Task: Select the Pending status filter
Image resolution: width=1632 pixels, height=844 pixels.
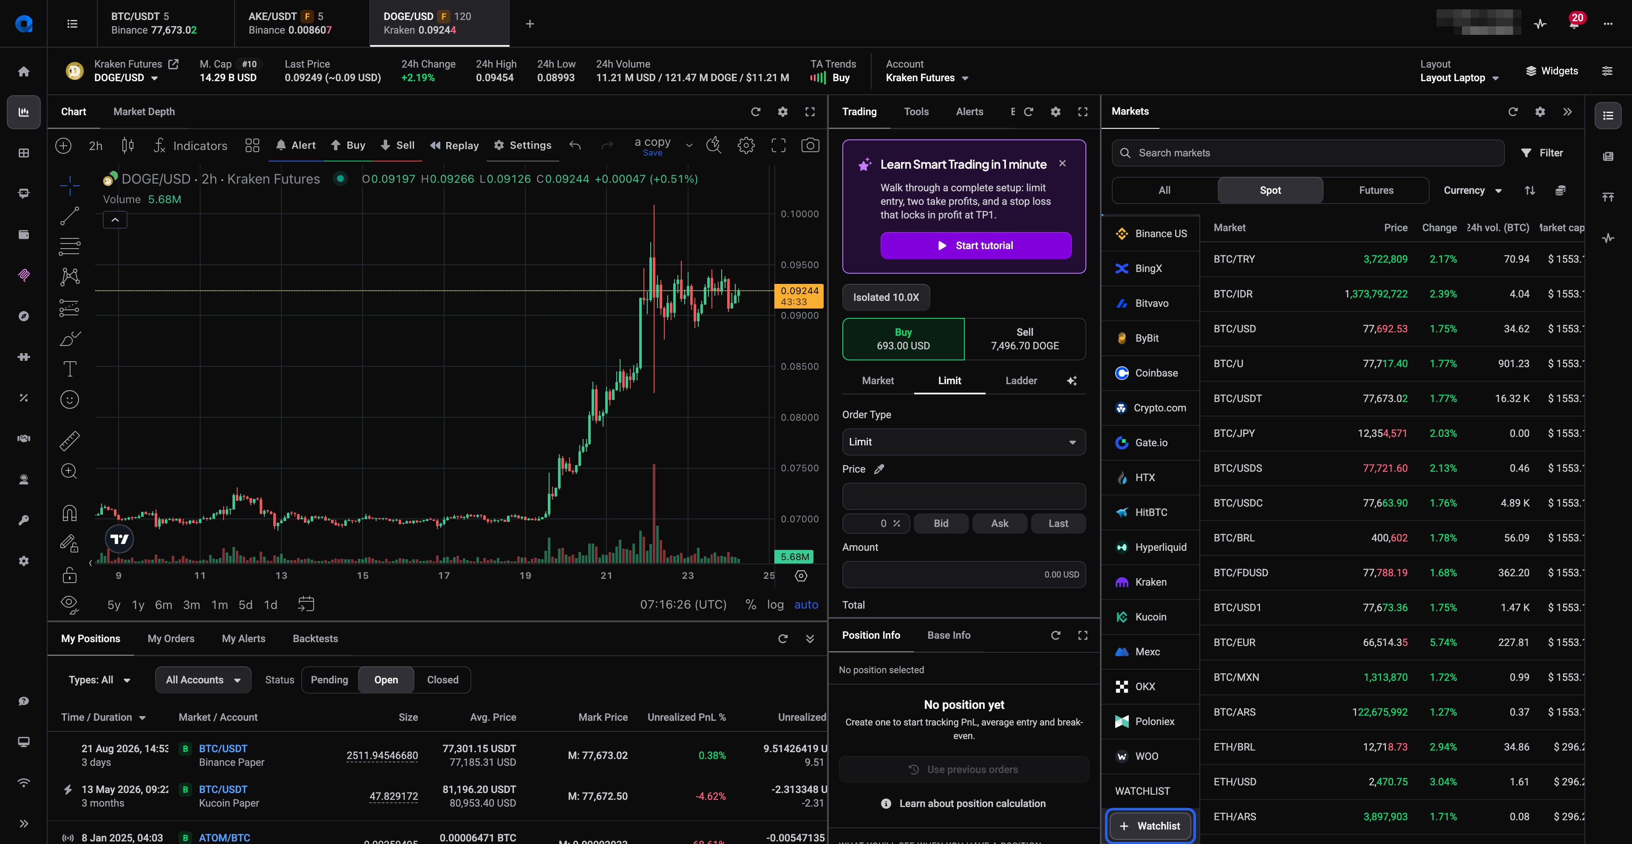Action: 329,680
